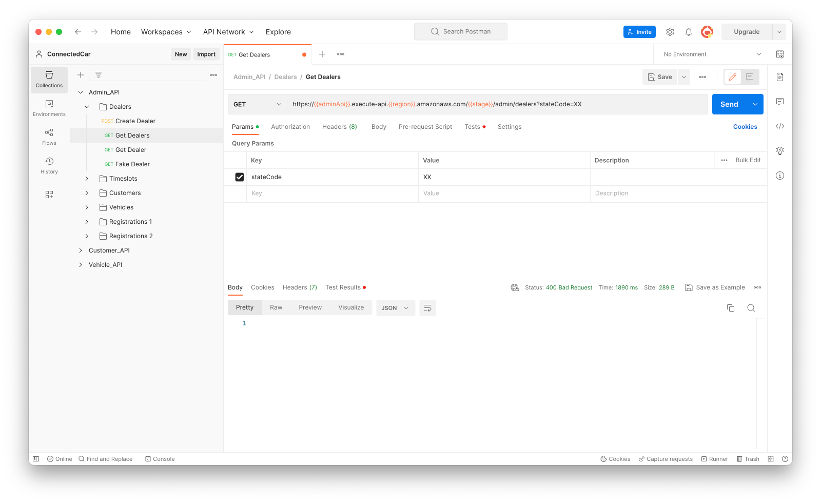821x503 pixels.
Task: Open the configure workspace sidebar grid icon
Action: 49,195
